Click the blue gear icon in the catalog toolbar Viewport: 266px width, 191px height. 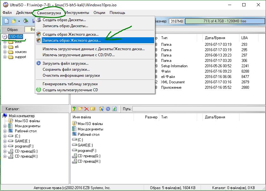(x=108, y=109)
